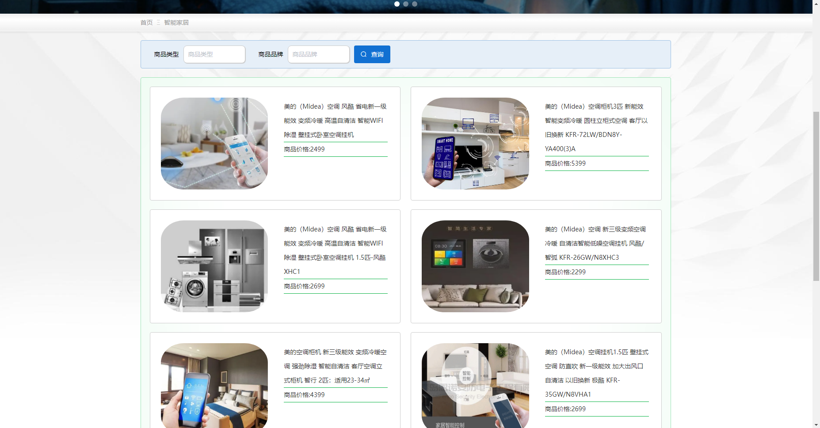Viewport: 820px width, 428px height.
Task: Open product title ending 1.5匹-风酷 XHC1
Action: click(x=336, y=250)
